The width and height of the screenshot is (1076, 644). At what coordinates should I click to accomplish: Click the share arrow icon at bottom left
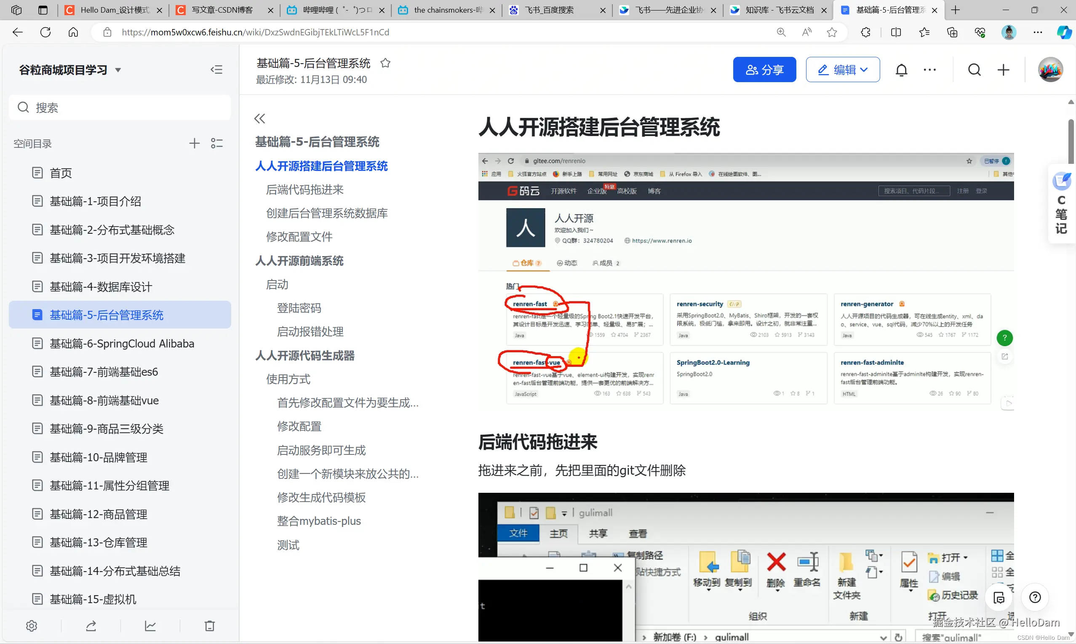tap(91, 626)
